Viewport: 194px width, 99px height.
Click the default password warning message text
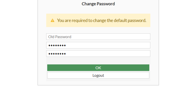[x=102, y=20]
